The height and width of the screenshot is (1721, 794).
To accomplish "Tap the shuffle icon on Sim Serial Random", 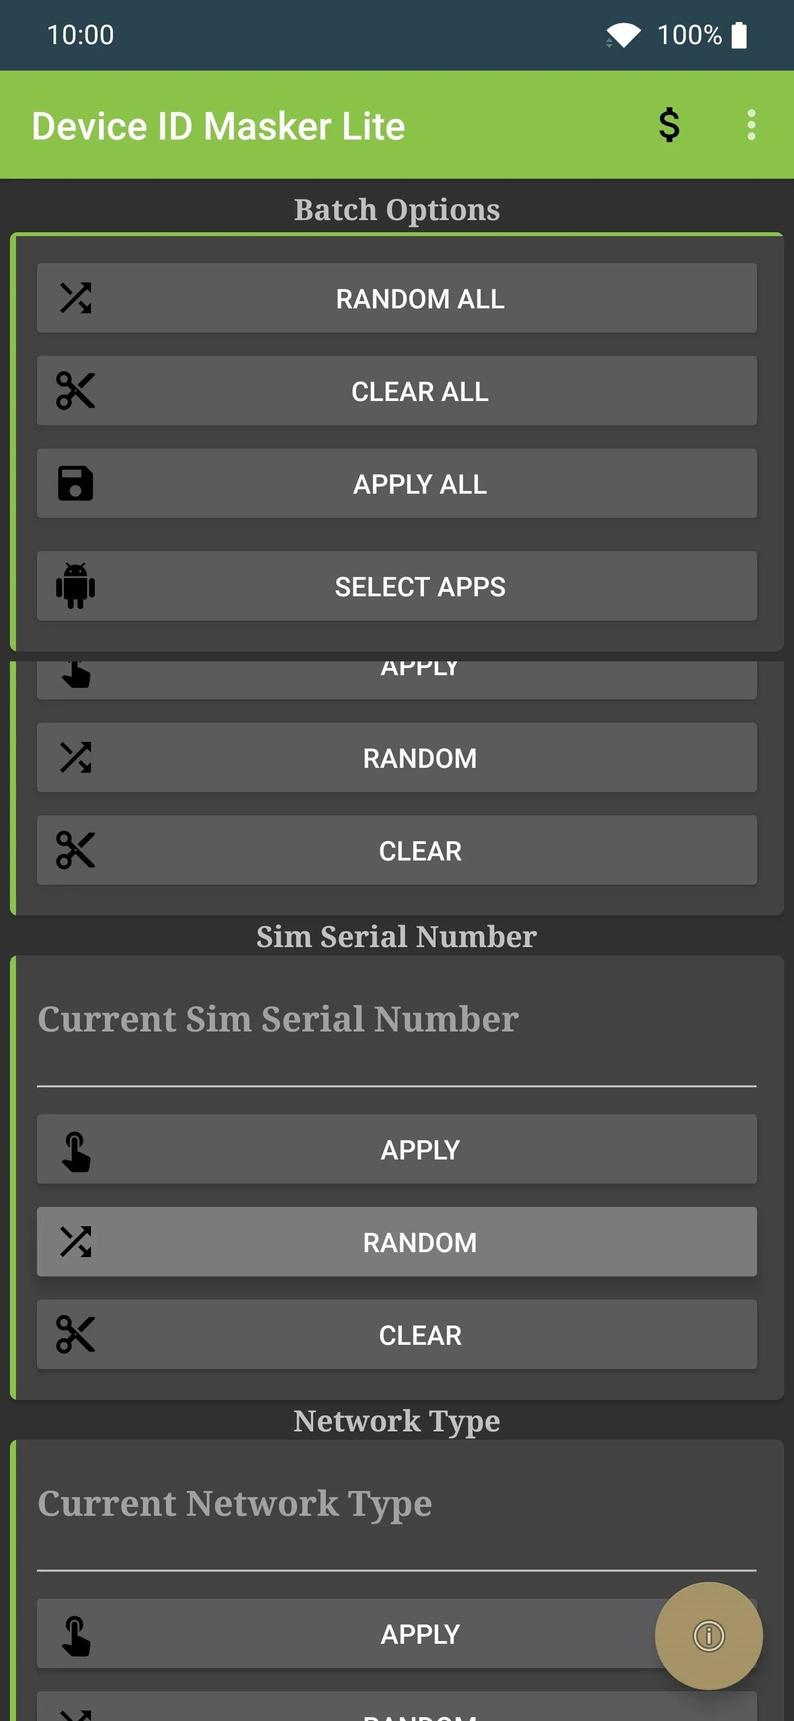I will (76, 1242).
